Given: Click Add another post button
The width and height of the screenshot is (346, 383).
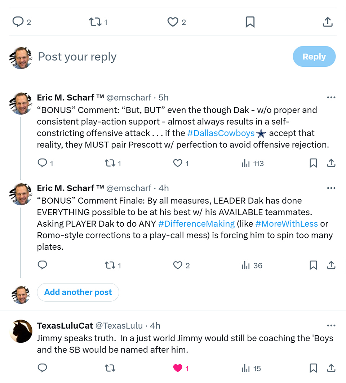Looking at the screenshot, I should 78,292.
